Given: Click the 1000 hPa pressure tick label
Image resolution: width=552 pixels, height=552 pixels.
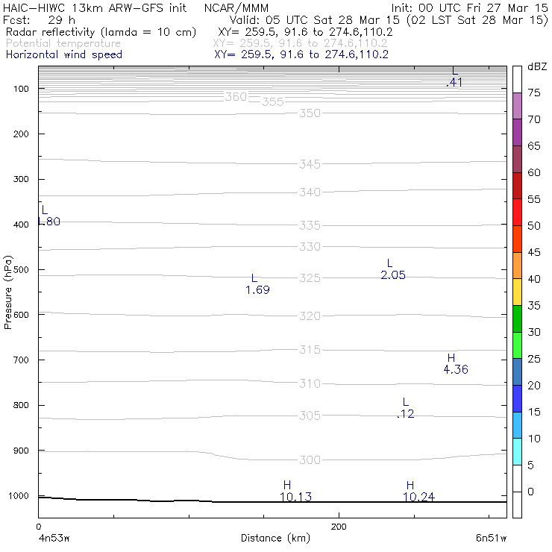Looking at the screenshot, I should 19,496.
